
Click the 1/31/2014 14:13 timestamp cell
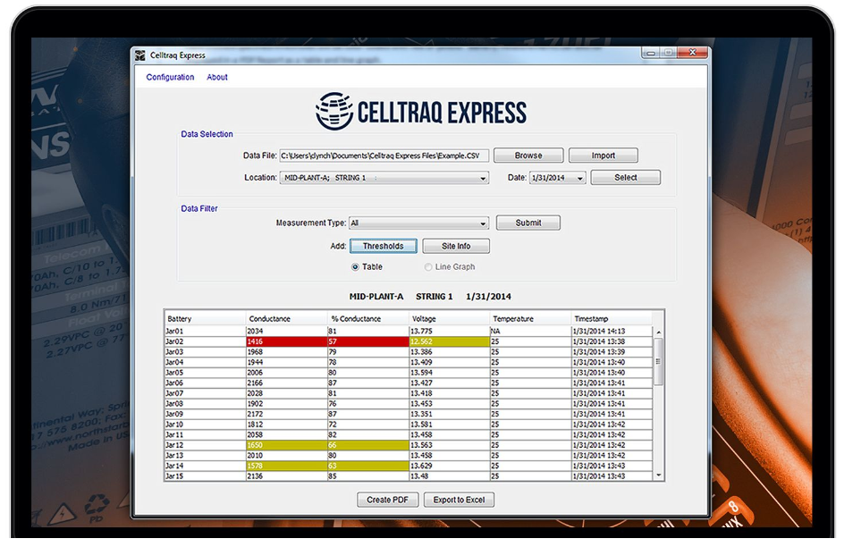(612, 332)
